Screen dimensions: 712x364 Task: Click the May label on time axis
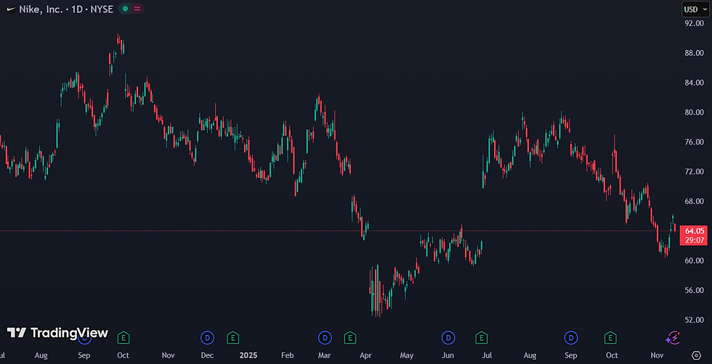(x=406, y=355)
